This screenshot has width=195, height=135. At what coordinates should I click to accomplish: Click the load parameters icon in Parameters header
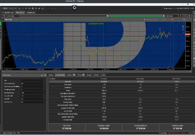point(42,75)
